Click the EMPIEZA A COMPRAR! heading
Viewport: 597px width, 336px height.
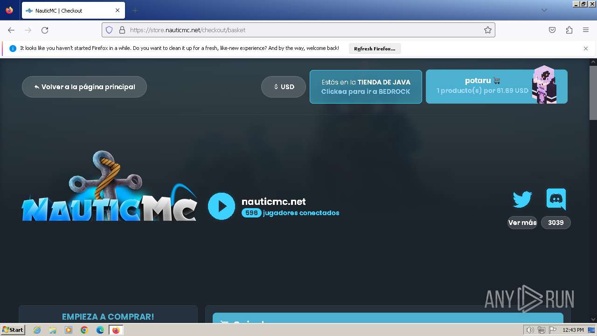(x=108, y=317)
